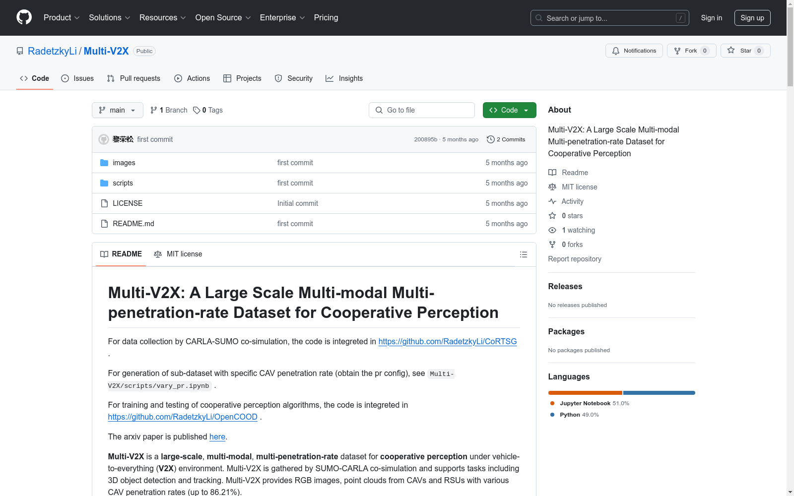Open the MIT license link in About
Screen dimensions: 794x496
click(573, 187)
